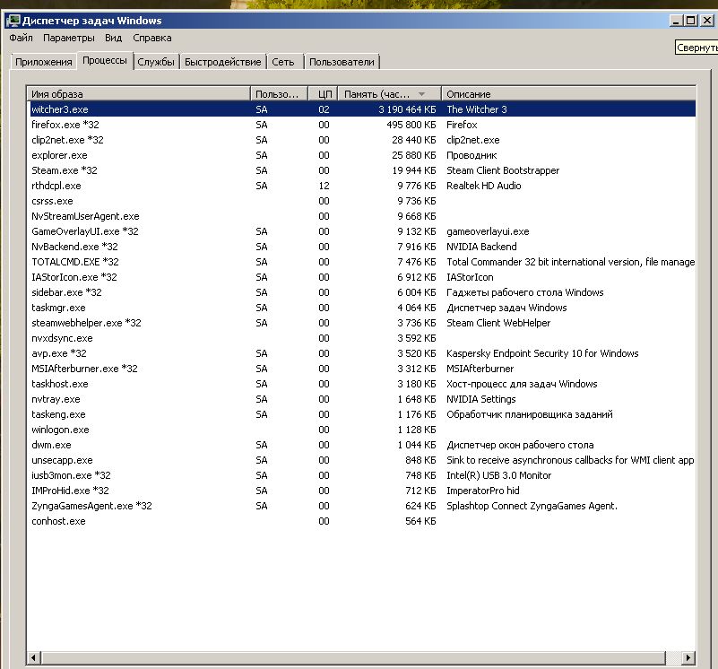Select the Процессы tab
718x669 pixels.
105,60
